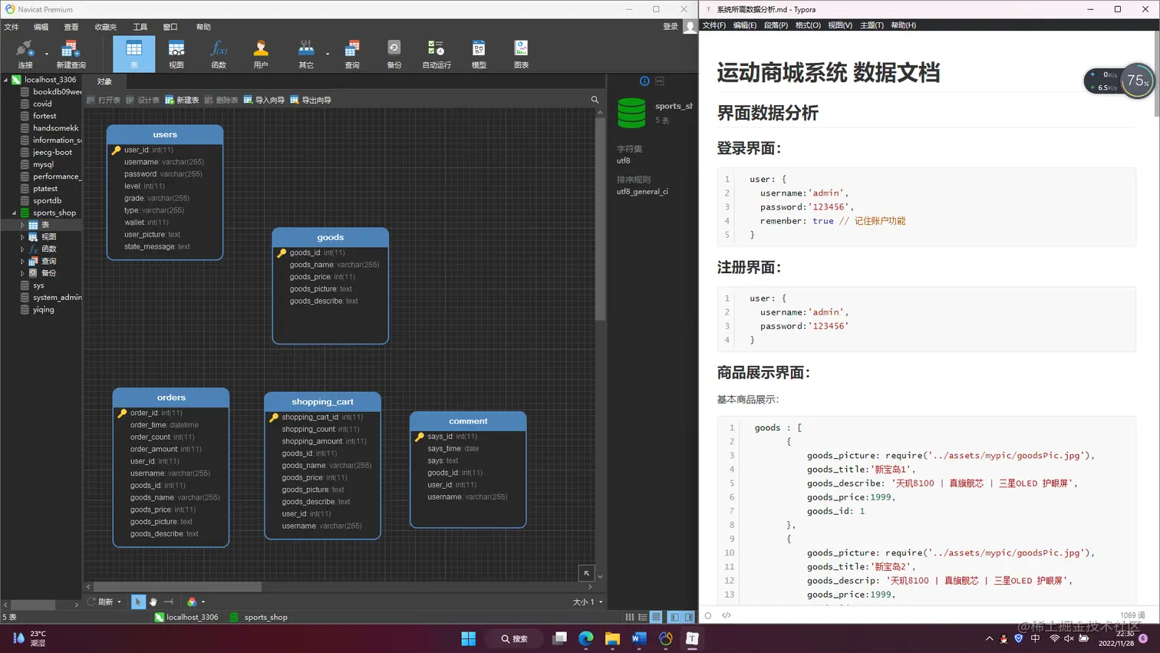Select the pointer tool in the ER diagram bar
Image resolution: width=1160 pixels, height=653 pixels.
coord(138,602)
